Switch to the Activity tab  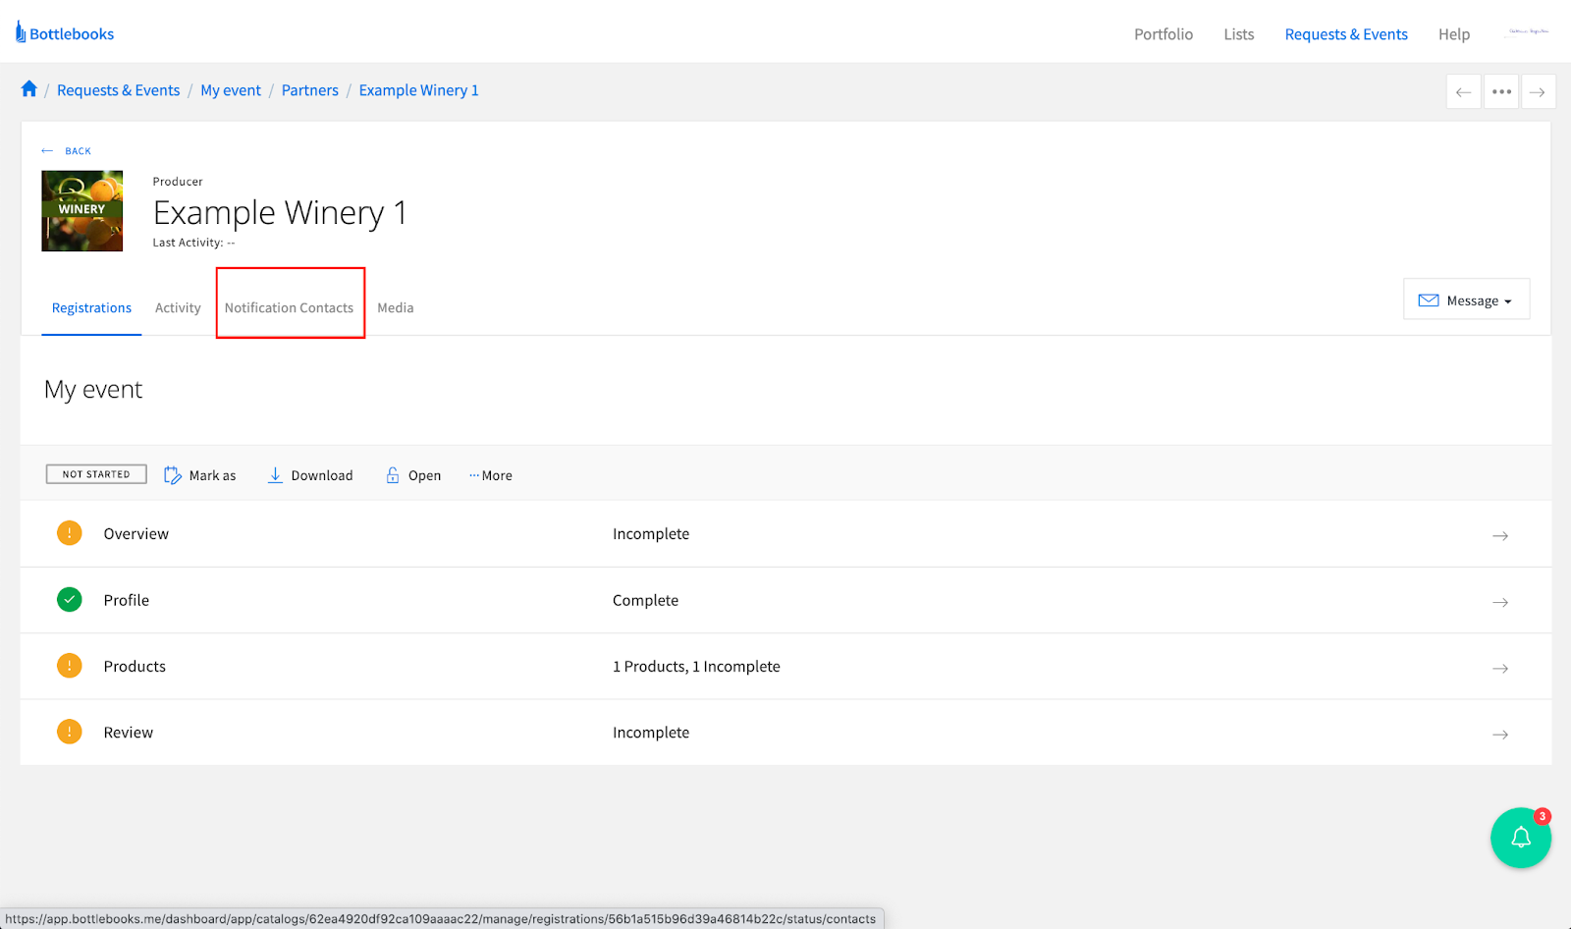point(178,307)
